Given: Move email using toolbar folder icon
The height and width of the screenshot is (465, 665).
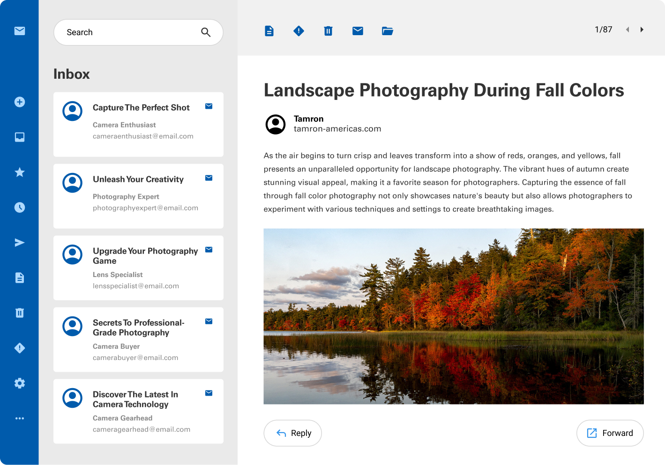Looking at the screenshot, I should [387, 31].
